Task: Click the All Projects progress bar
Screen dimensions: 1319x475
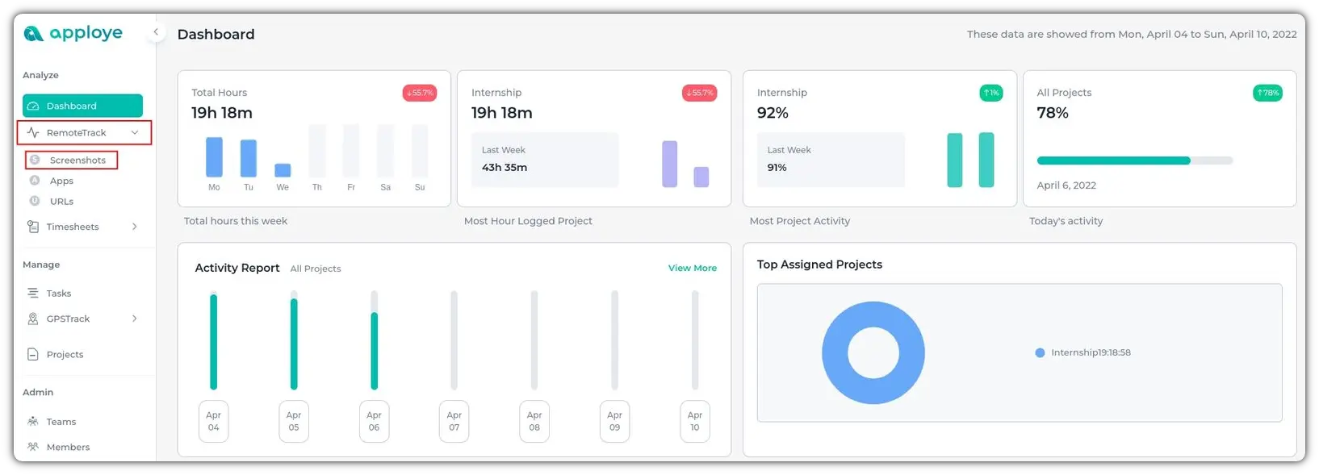Action: coord(1113,160)
